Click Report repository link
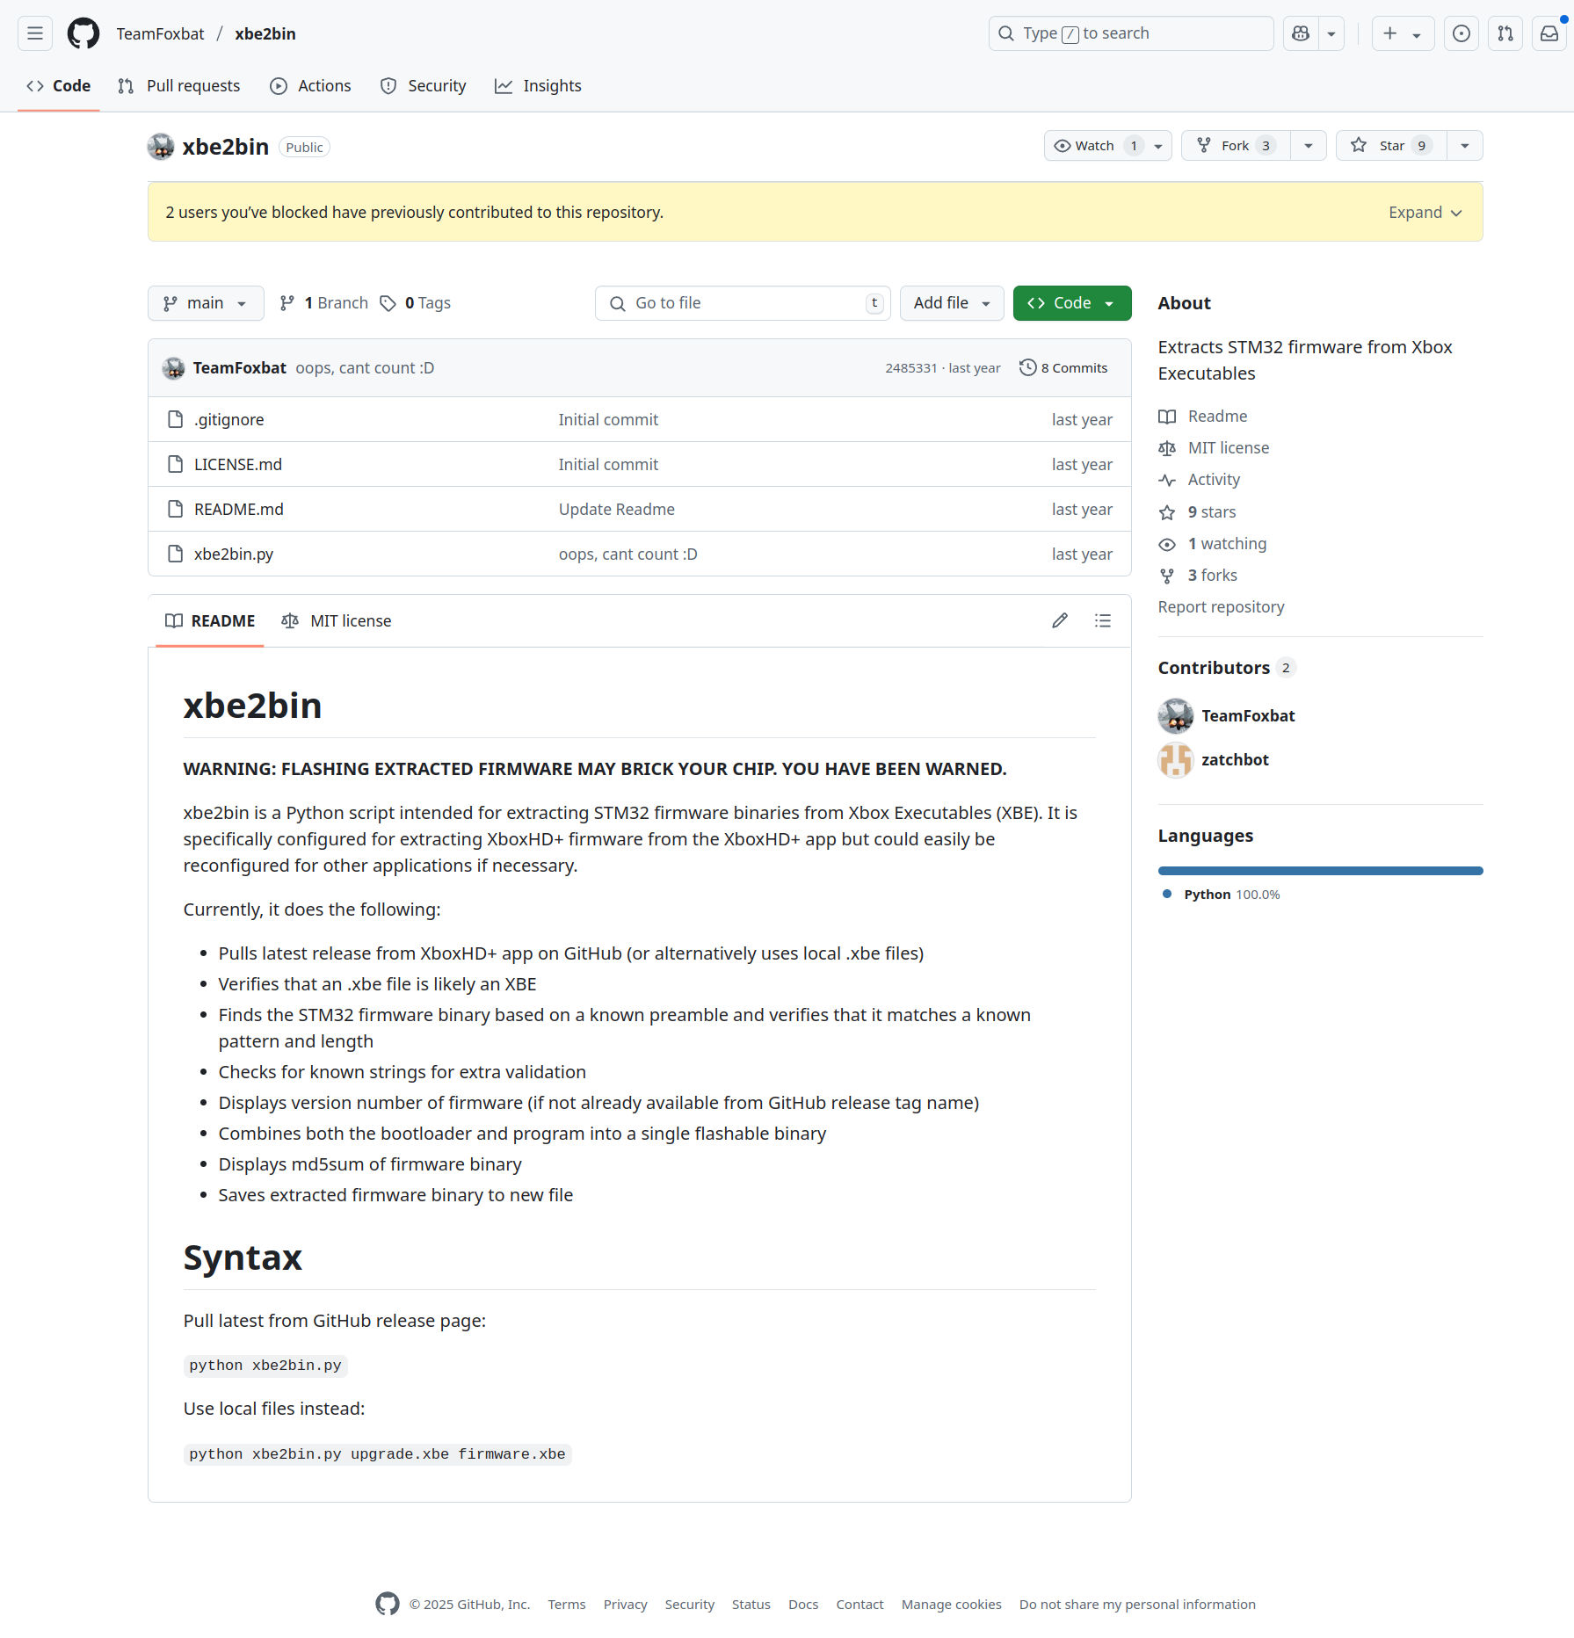The width and height of the screenshot is (1574, 1638). pos(1221,607)
